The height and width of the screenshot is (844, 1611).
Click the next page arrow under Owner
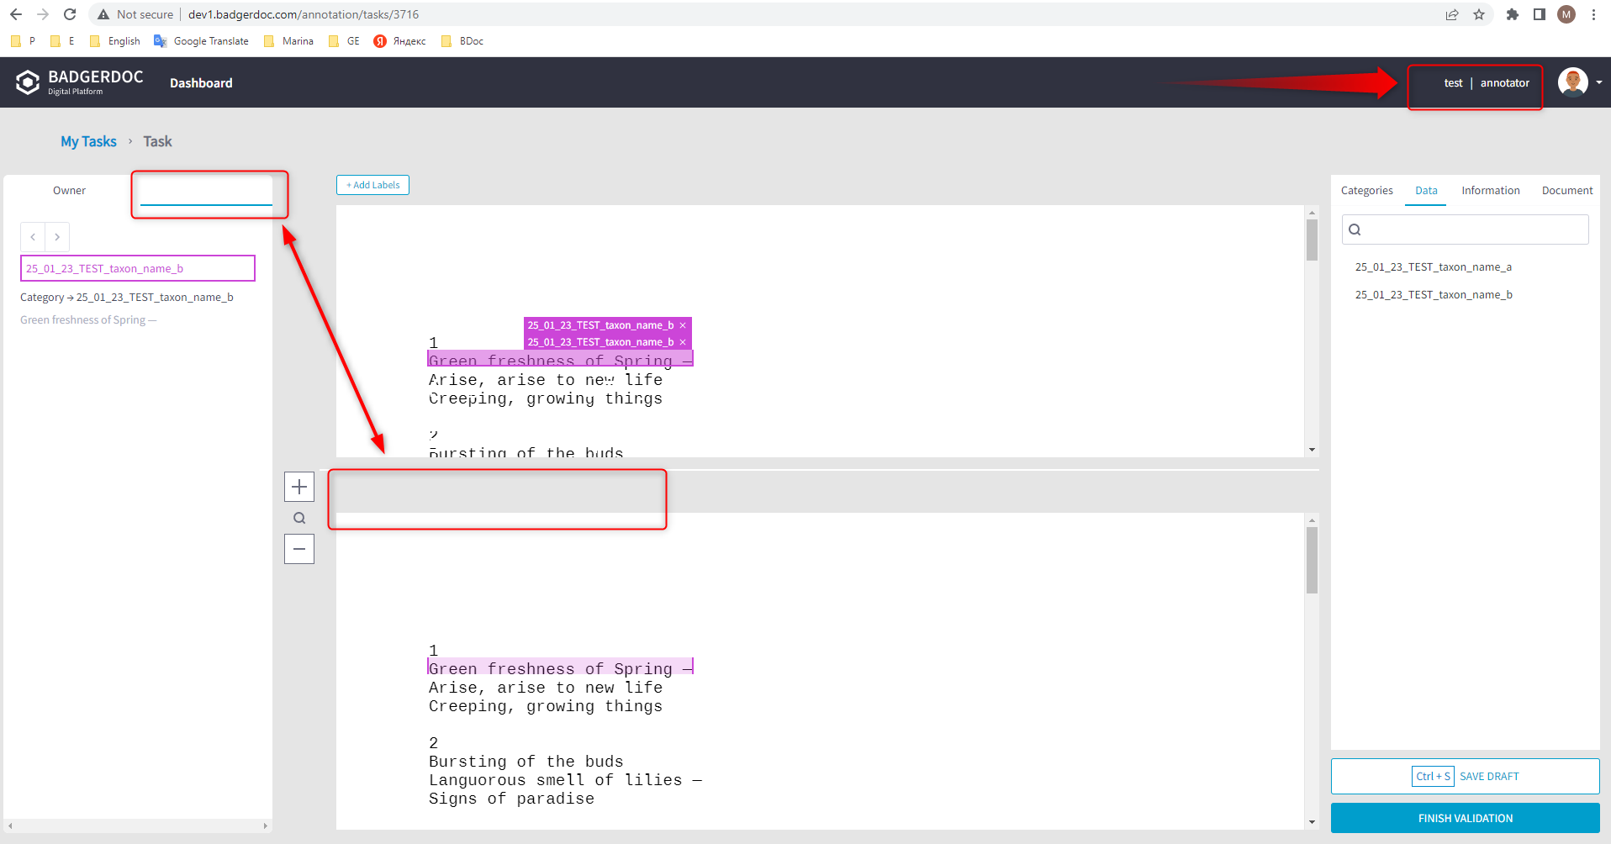56,236
